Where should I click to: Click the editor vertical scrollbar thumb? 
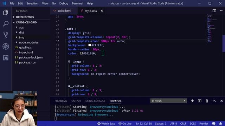pos(224,43)
